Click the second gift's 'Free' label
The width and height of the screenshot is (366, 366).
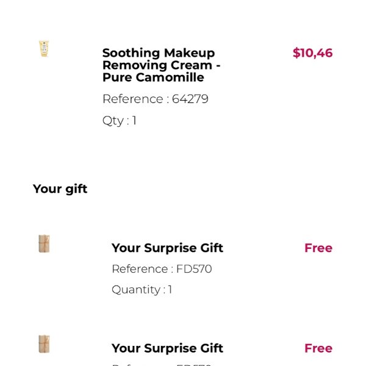pos(318,348)
